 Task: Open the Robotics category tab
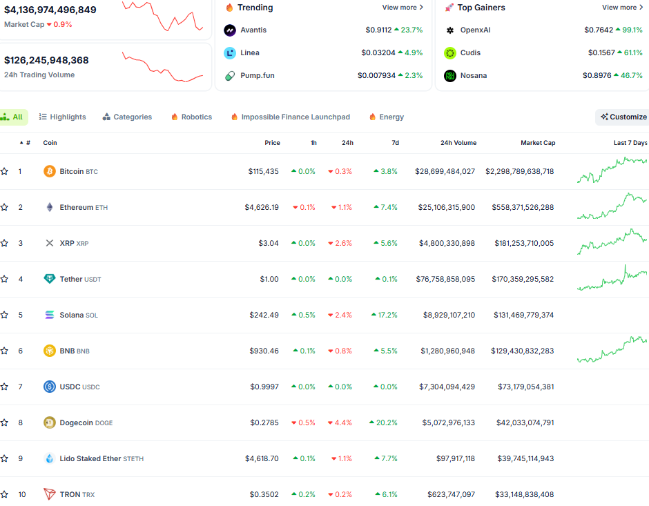[191, 117]
